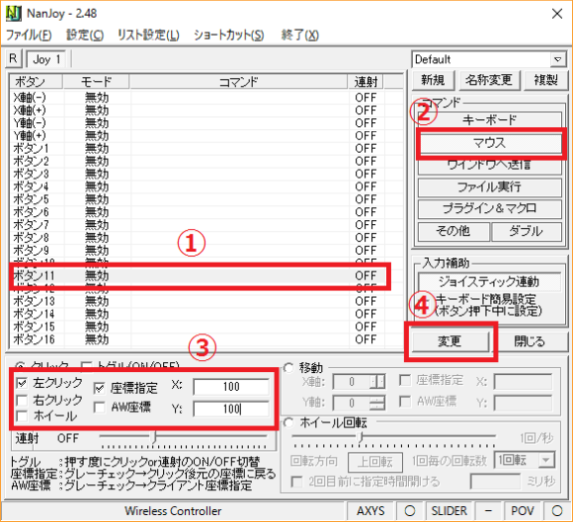Select the ボタン1 row

(x=206, y=149)
